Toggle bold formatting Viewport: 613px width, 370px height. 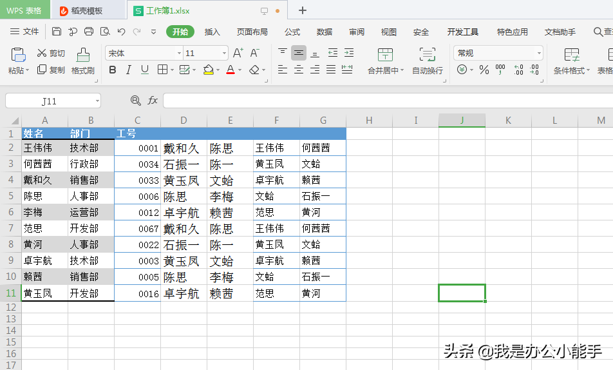[x=113, y=70]
